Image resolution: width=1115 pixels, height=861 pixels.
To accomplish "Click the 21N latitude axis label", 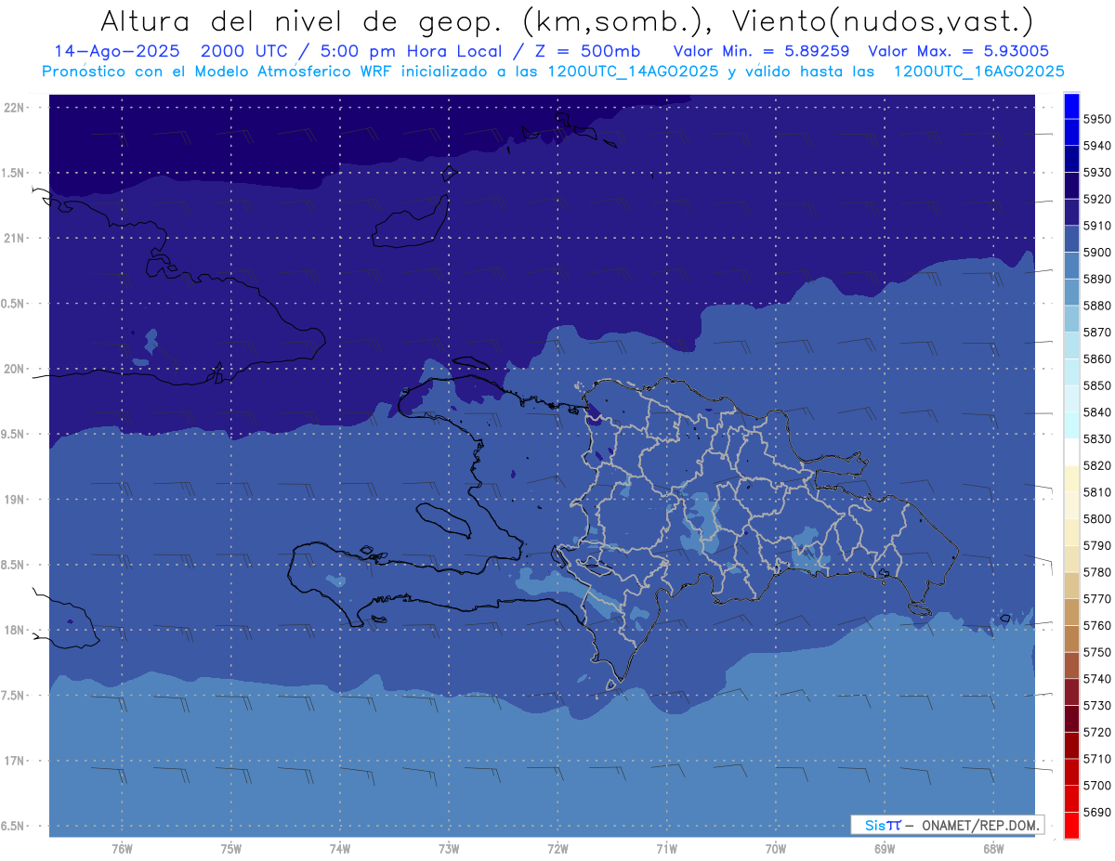I will 14,238.
